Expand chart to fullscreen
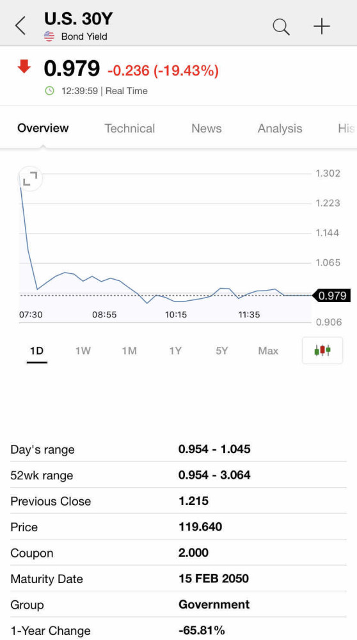 pos(30,179)
